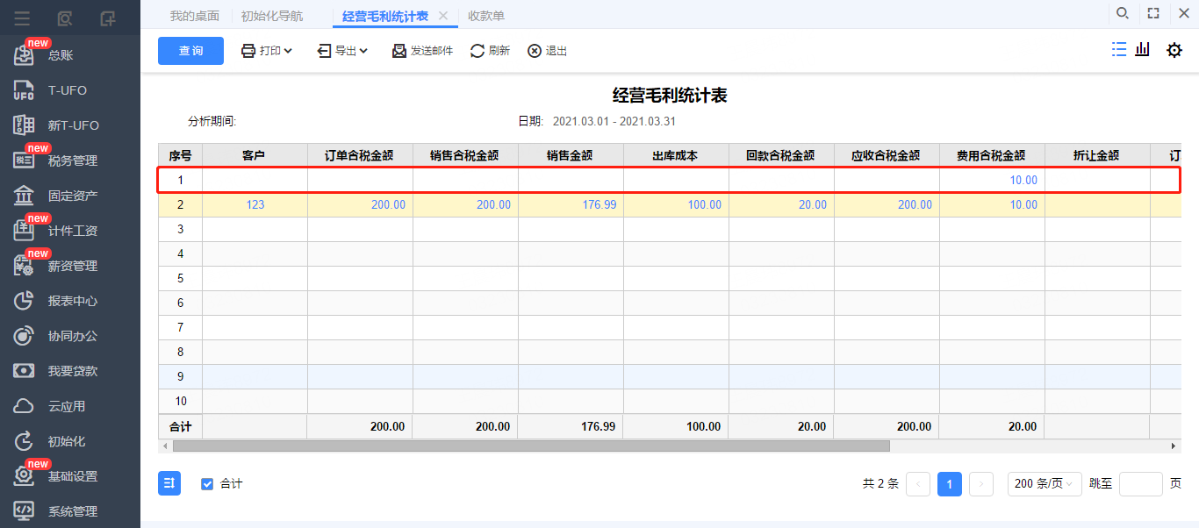The width and height of the screenshot is (1199, 528).
Task: Open 薪资管理 module icon
Action: tap(24, 266)
